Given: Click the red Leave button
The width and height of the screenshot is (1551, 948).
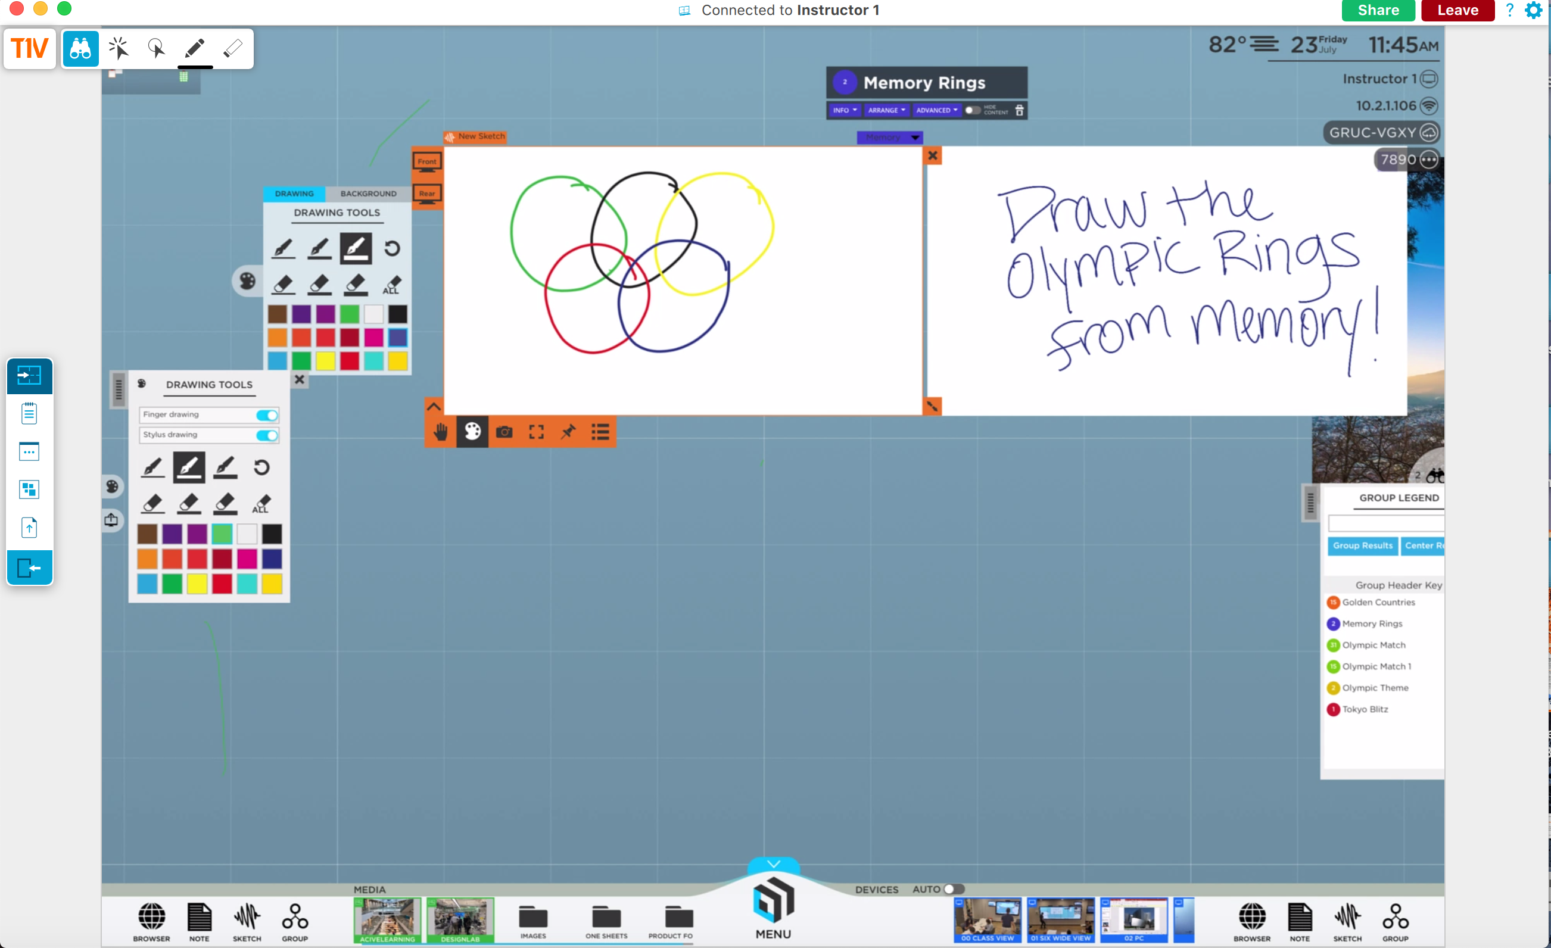Looking at the screenshot, I should [x=1457, y=10].
